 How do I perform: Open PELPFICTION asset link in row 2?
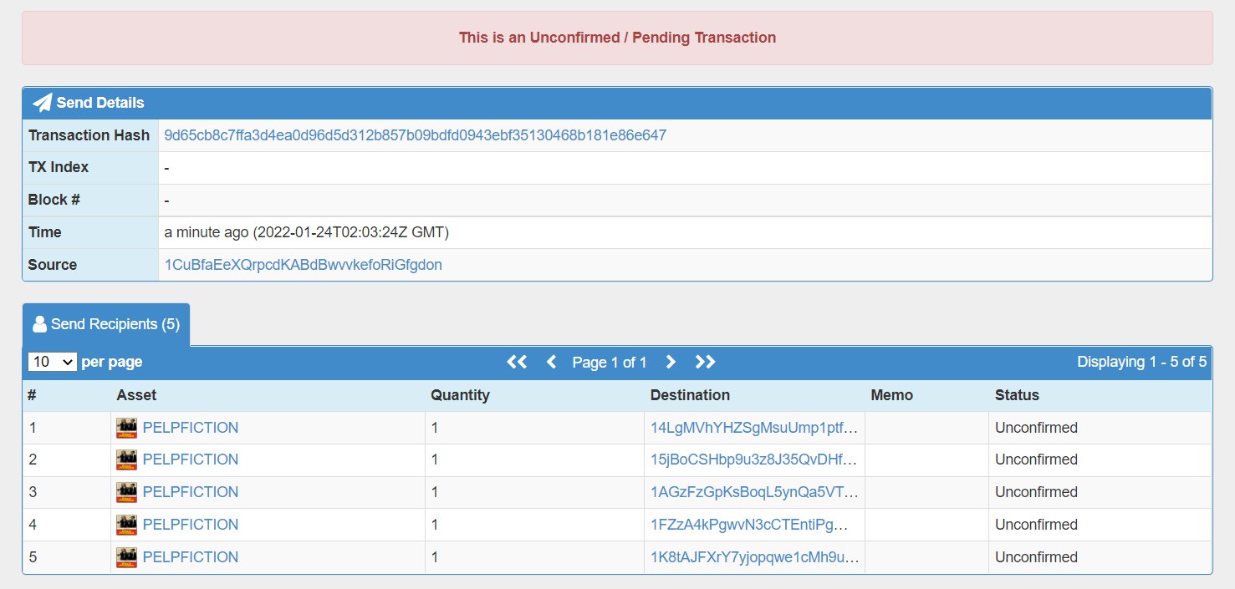(191, 460)
